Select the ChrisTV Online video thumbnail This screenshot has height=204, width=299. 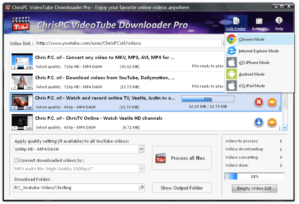click(x=22, y=122)
